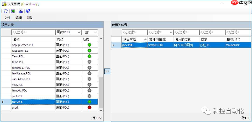Click the gray status of VBA.PDL
Image resolution: width=252 pixels, height=122 pixels.
coord(90,85)
